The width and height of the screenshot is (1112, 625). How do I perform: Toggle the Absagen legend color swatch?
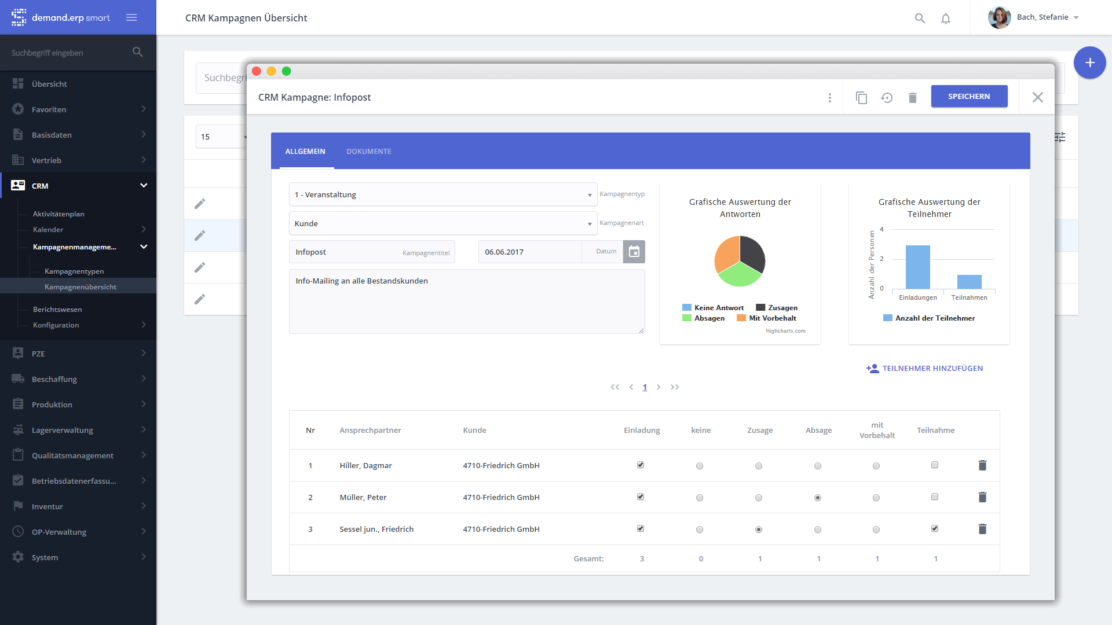pos(687,318)
